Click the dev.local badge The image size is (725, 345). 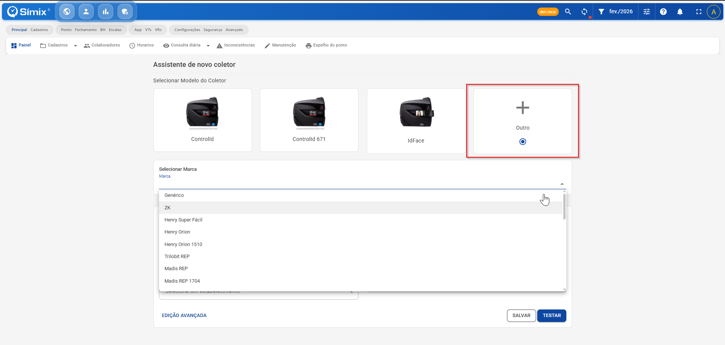point(548,12)
